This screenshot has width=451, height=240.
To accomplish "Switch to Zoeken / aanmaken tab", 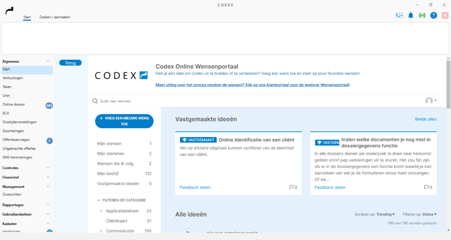I will 55,17.
